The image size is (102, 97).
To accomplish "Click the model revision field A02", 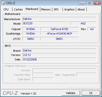I will click(x=83, y=23).
